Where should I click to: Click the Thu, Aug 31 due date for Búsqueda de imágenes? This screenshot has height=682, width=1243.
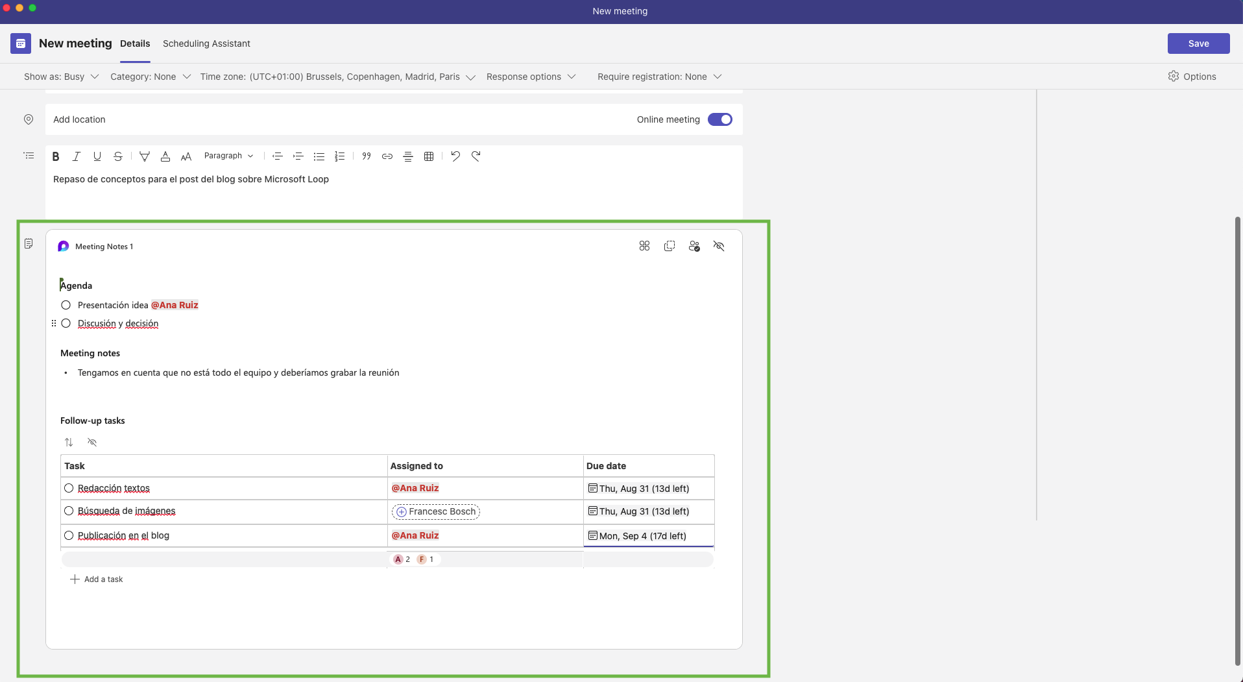(x=644, y=511)
